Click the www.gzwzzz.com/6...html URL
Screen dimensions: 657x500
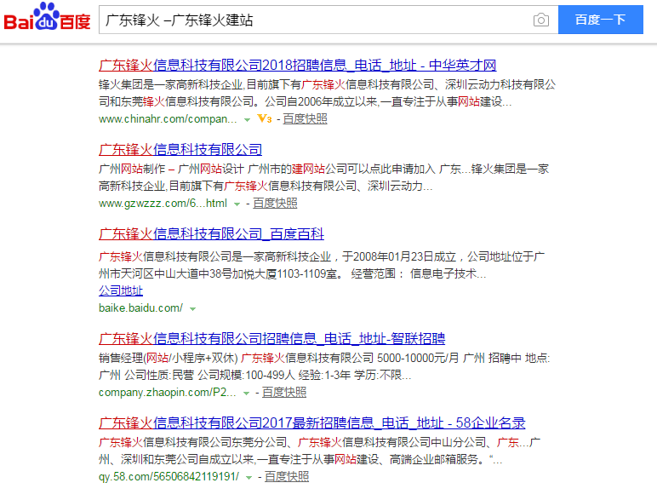coord(163,204)
